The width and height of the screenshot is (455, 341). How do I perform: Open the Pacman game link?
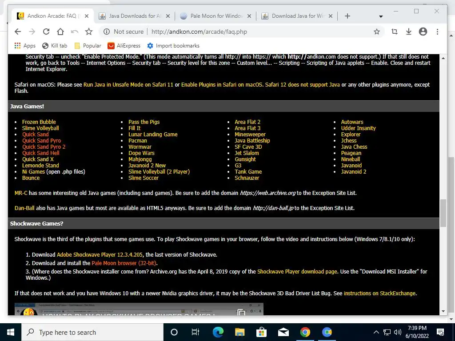pos(138,141)
